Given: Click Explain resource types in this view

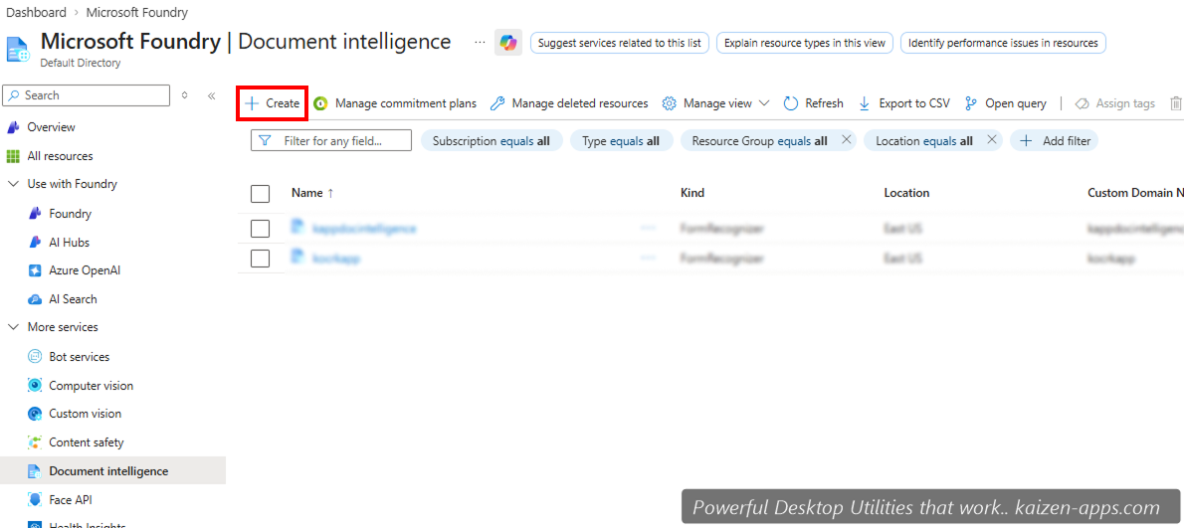Looking at the screenshot, I should [x=804, y=43].
